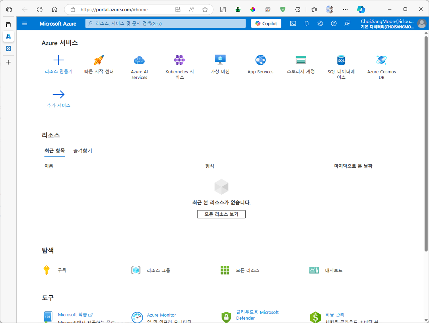Open the feedback icon in header

point(347,24)
